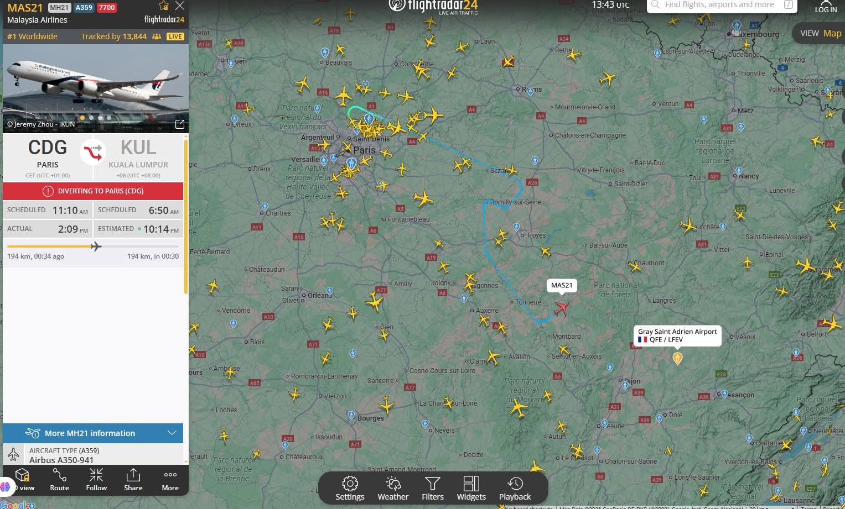Open map Settings
845x509 pixels.
(x=350, y=489)
